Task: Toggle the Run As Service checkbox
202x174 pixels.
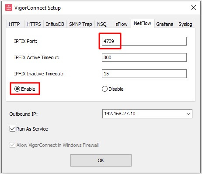Action: pos(29,129)
